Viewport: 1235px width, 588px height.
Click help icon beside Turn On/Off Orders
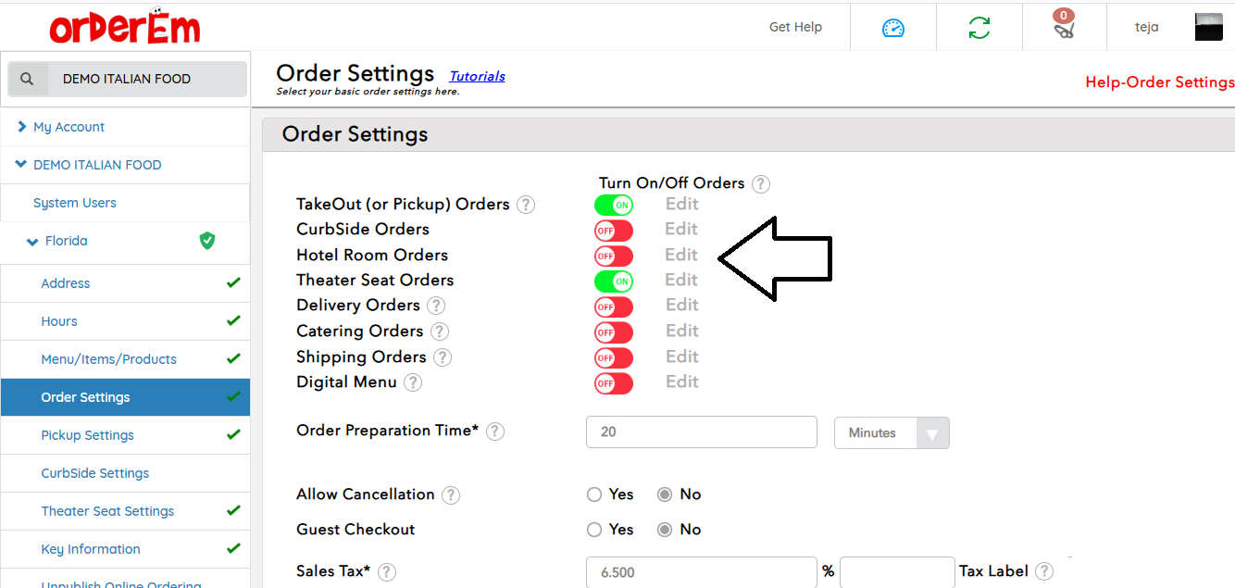click(761, 184)
